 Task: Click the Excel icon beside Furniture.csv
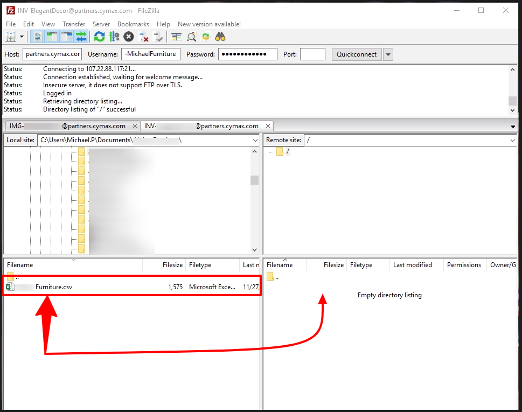[10, 287]
